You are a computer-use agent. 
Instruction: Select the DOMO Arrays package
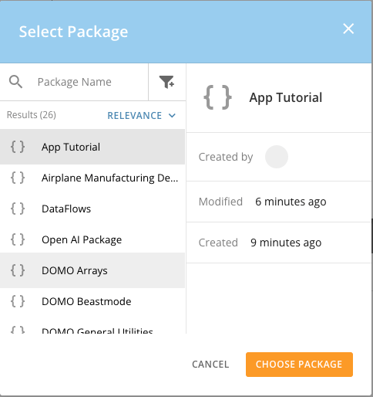(92, 270)
